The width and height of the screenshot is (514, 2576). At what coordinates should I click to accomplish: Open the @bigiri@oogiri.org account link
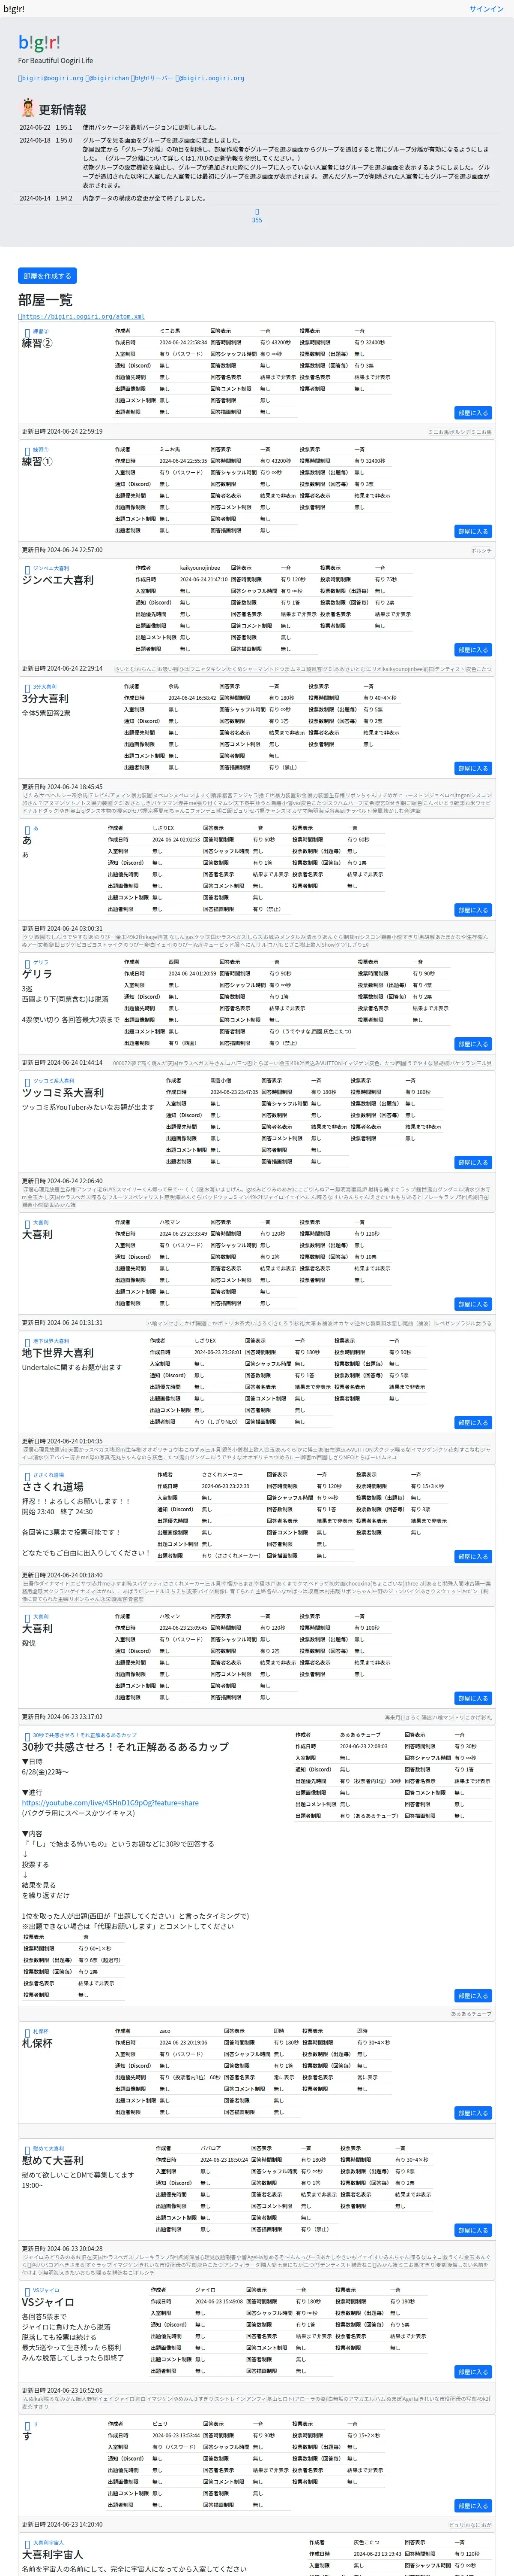click(x=51, y=78)
